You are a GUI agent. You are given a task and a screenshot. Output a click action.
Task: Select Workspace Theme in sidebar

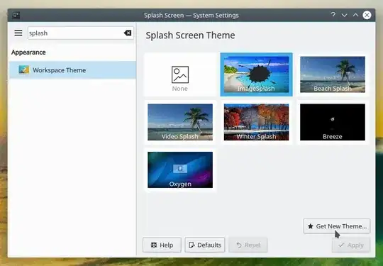point(72,70)
